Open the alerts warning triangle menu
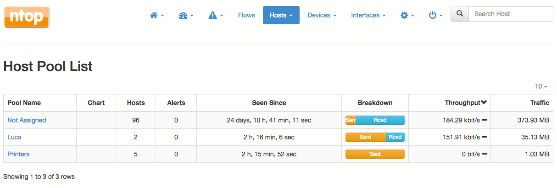The image size is (557, 188). click(x=216, y=15)
